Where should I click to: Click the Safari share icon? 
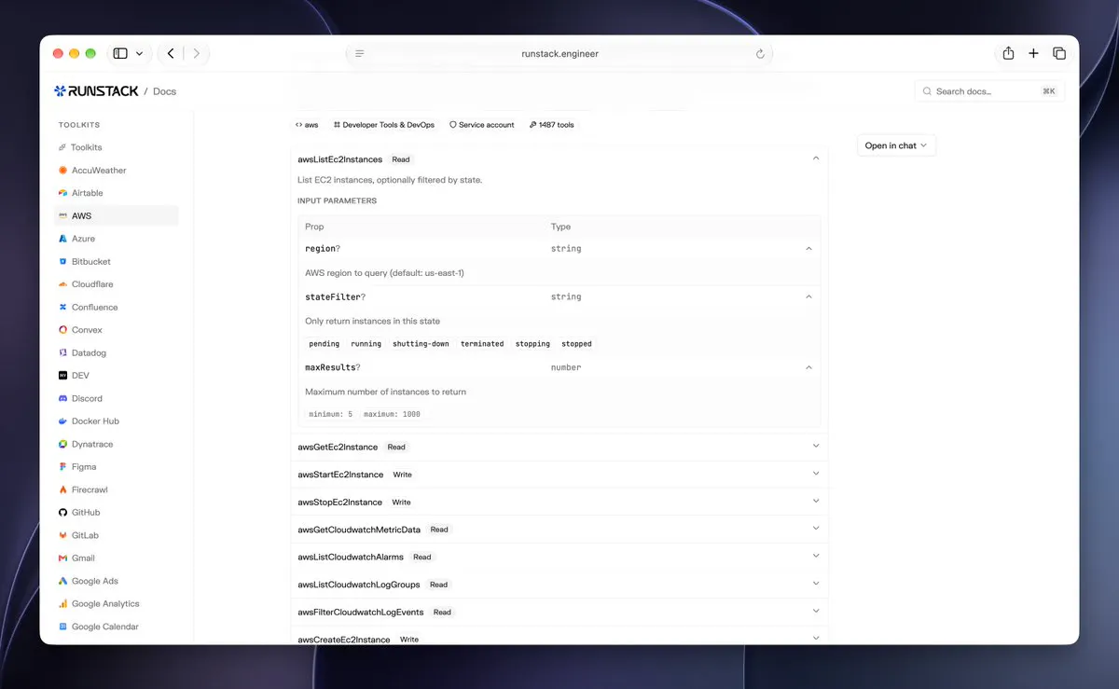tap(1008, 53)
